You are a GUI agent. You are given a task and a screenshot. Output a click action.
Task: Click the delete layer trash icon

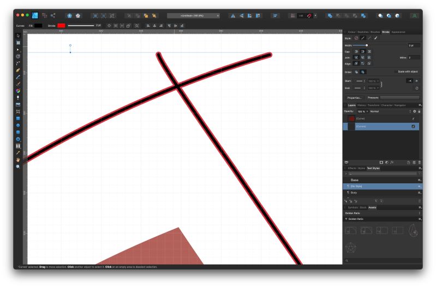tap(419, 163)
